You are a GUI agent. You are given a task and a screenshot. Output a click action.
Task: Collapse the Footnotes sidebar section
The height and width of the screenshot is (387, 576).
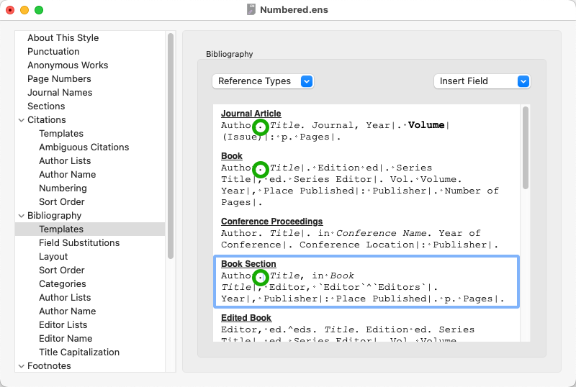[x=21, y=366]
